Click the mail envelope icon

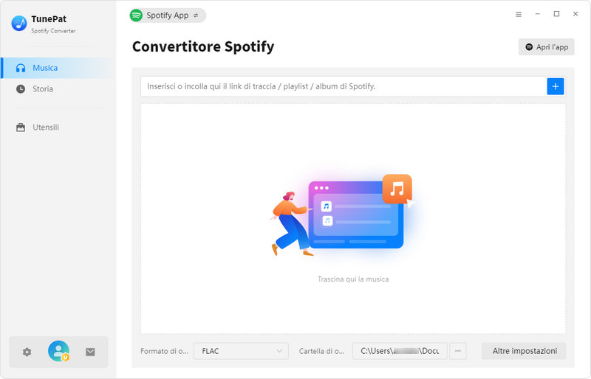pos(90,352)
